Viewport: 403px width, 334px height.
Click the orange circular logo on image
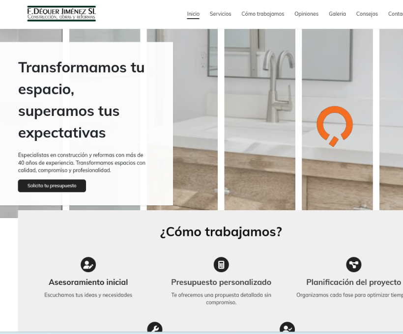[335, 126]
